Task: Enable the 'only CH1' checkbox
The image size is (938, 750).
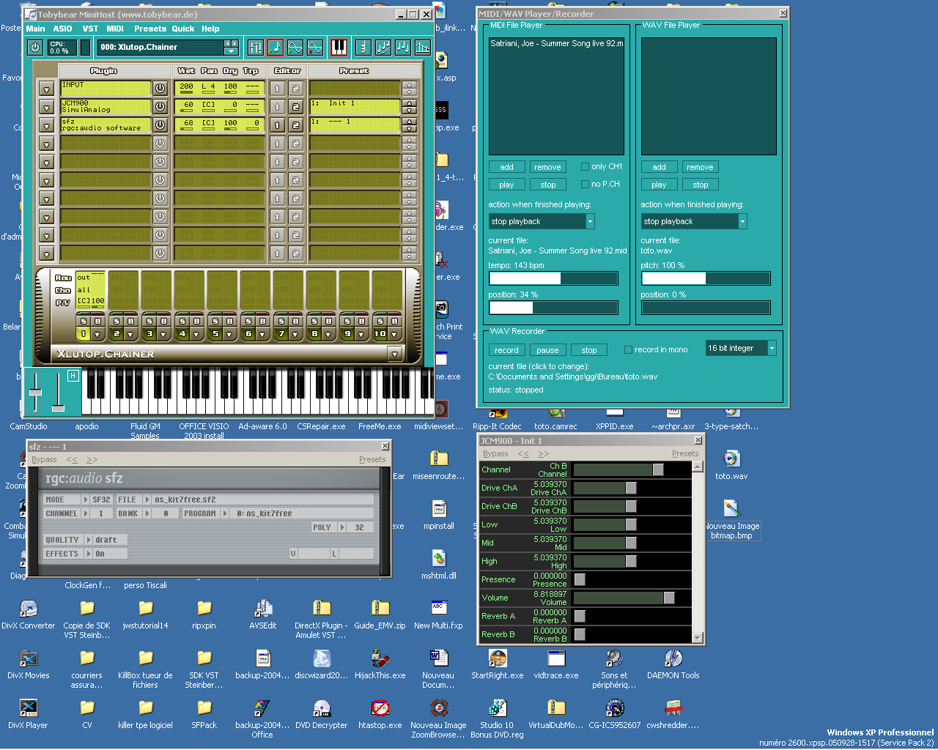Action: coord(585,166)
